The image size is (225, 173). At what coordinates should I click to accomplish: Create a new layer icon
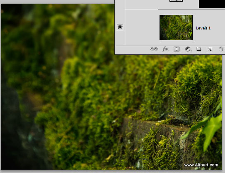click(x=210, y=49)
